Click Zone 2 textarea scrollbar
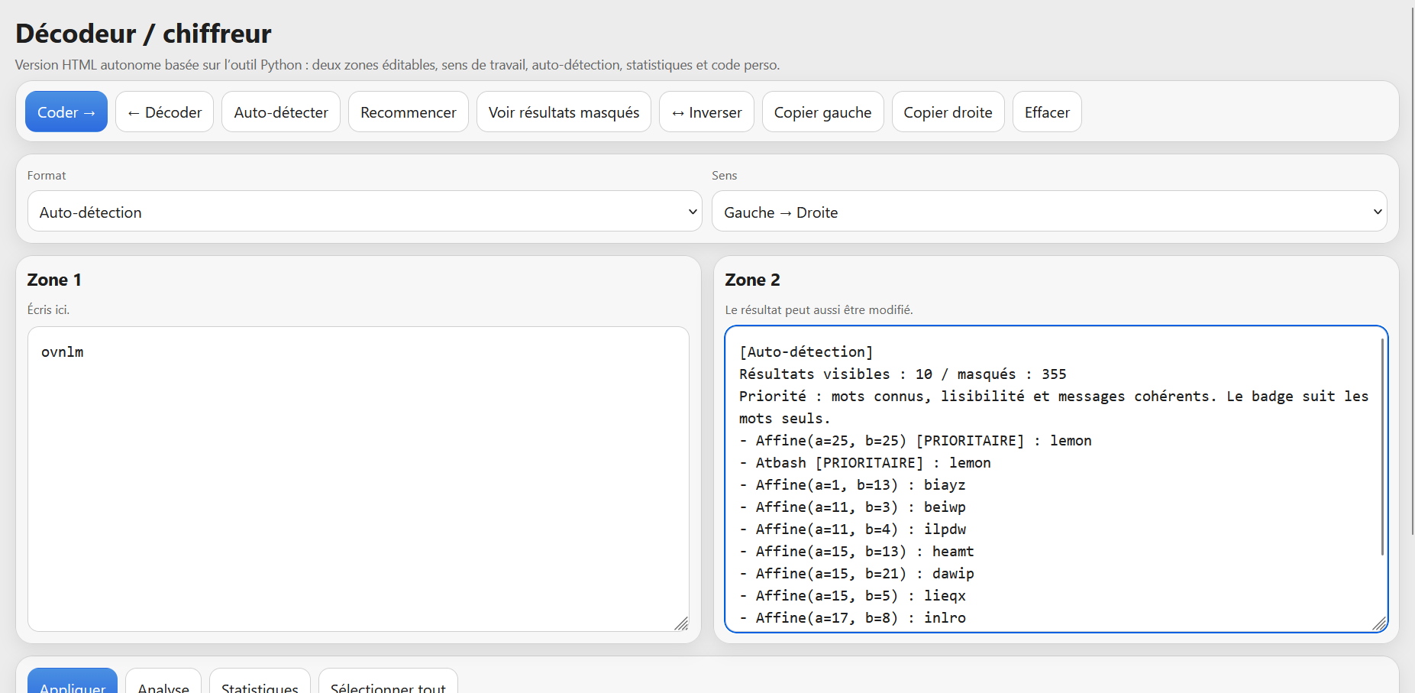Screen dimensions: 1415x693 pos(1382,447)
